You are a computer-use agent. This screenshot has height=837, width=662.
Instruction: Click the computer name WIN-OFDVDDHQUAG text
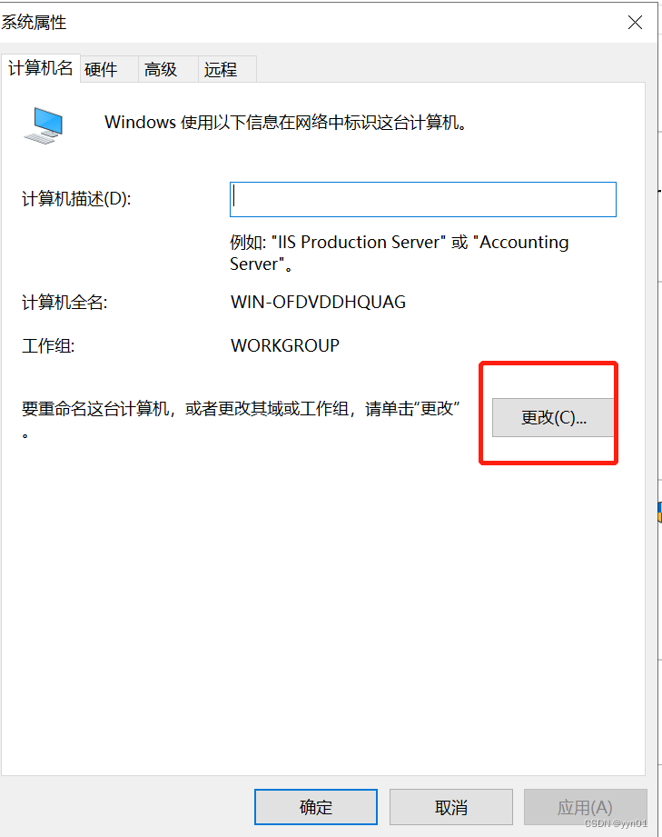click(x=318, y=302)
